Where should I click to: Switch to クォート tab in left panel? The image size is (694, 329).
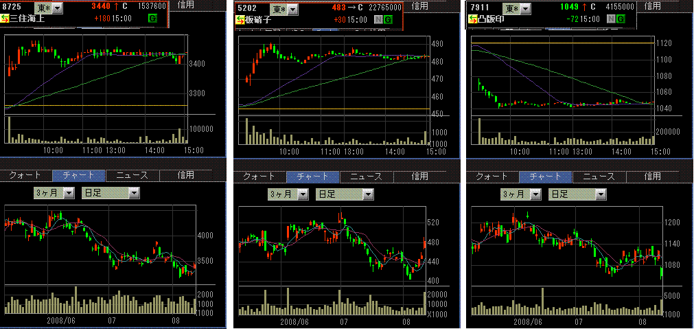click(25, 175)
